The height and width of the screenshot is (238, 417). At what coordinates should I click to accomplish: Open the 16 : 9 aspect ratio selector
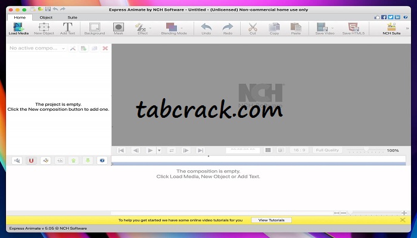pos(299,150)
